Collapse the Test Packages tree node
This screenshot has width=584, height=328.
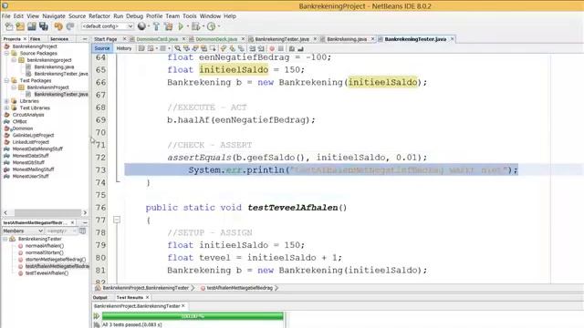pyautogui.click(x=6, y=80)
